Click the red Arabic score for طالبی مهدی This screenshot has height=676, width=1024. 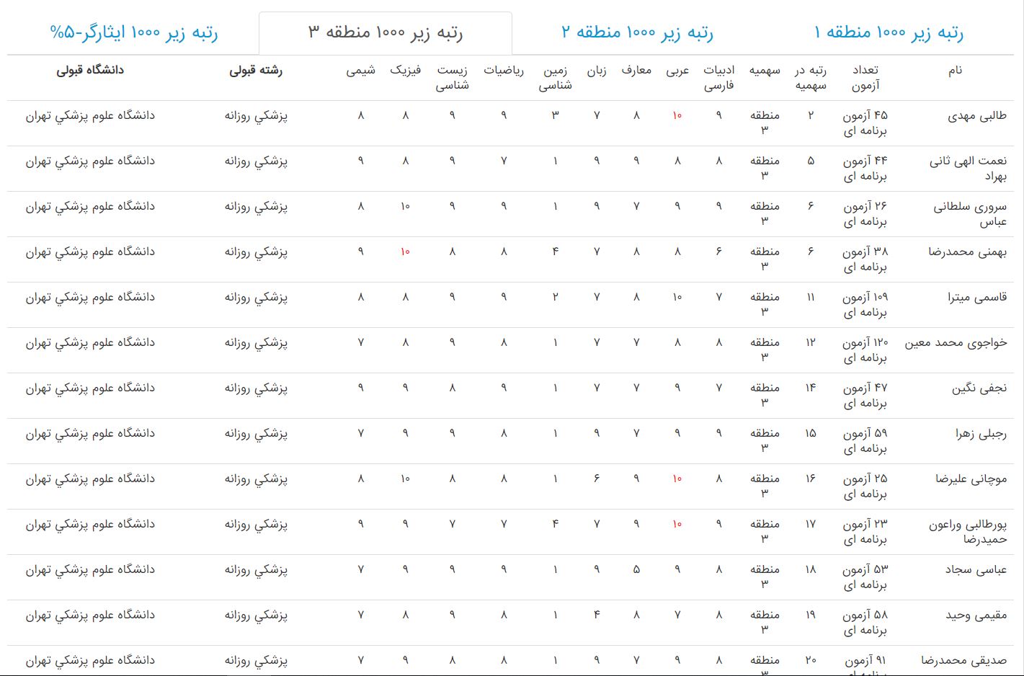point(677,116)
